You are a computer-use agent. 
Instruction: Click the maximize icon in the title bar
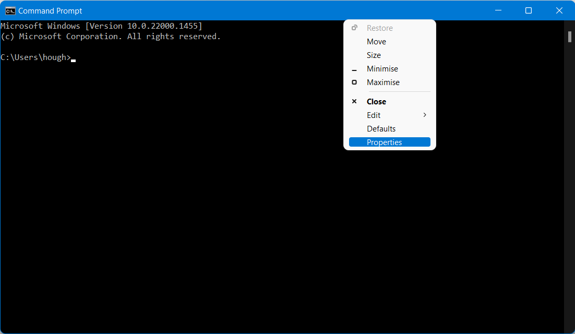click(529, 10)
